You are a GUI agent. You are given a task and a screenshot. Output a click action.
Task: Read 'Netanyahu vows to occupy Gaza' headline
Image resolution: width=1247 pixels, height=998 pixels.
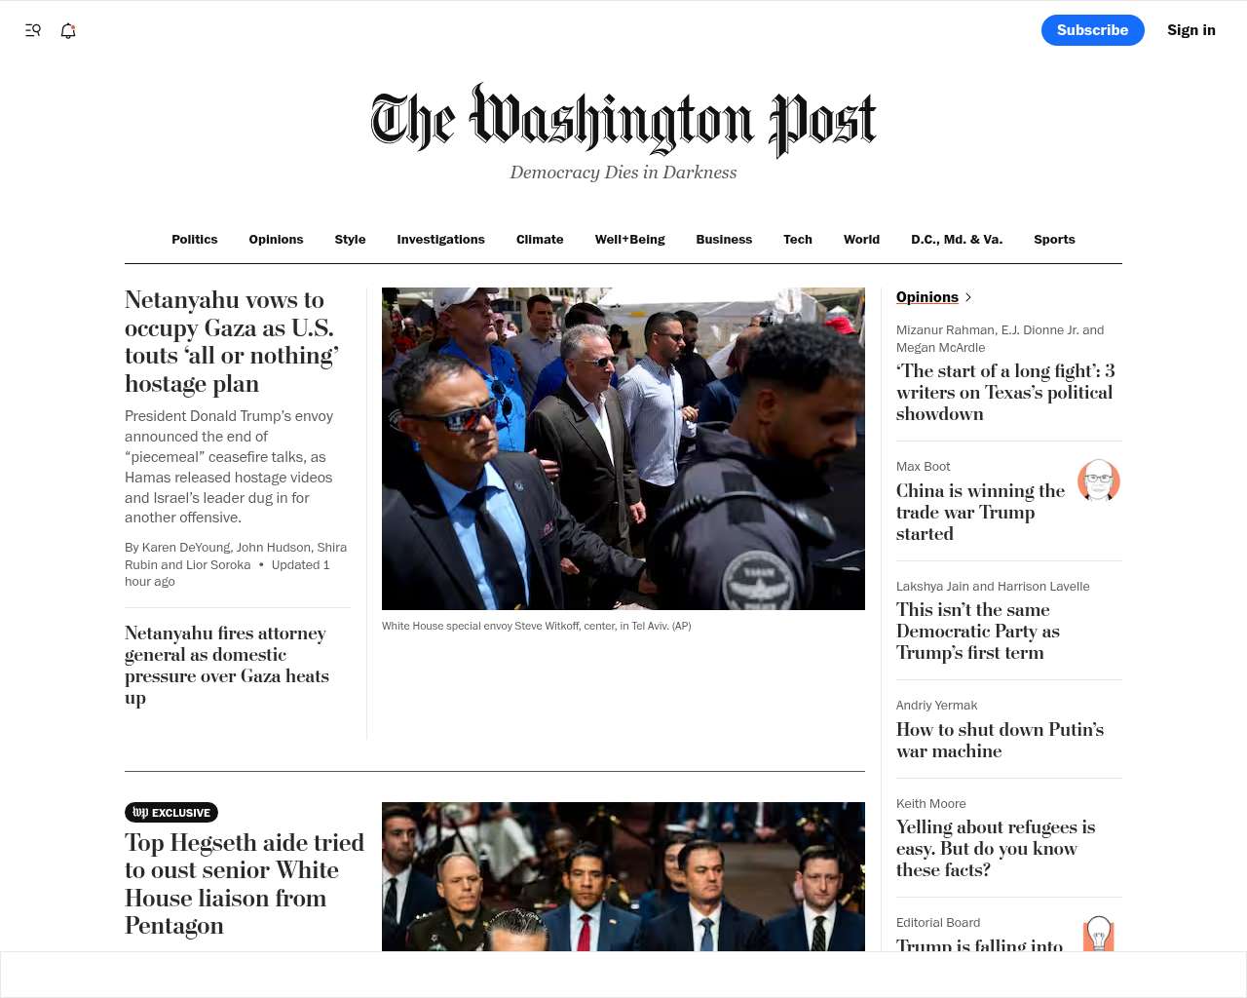pos(232,341)
